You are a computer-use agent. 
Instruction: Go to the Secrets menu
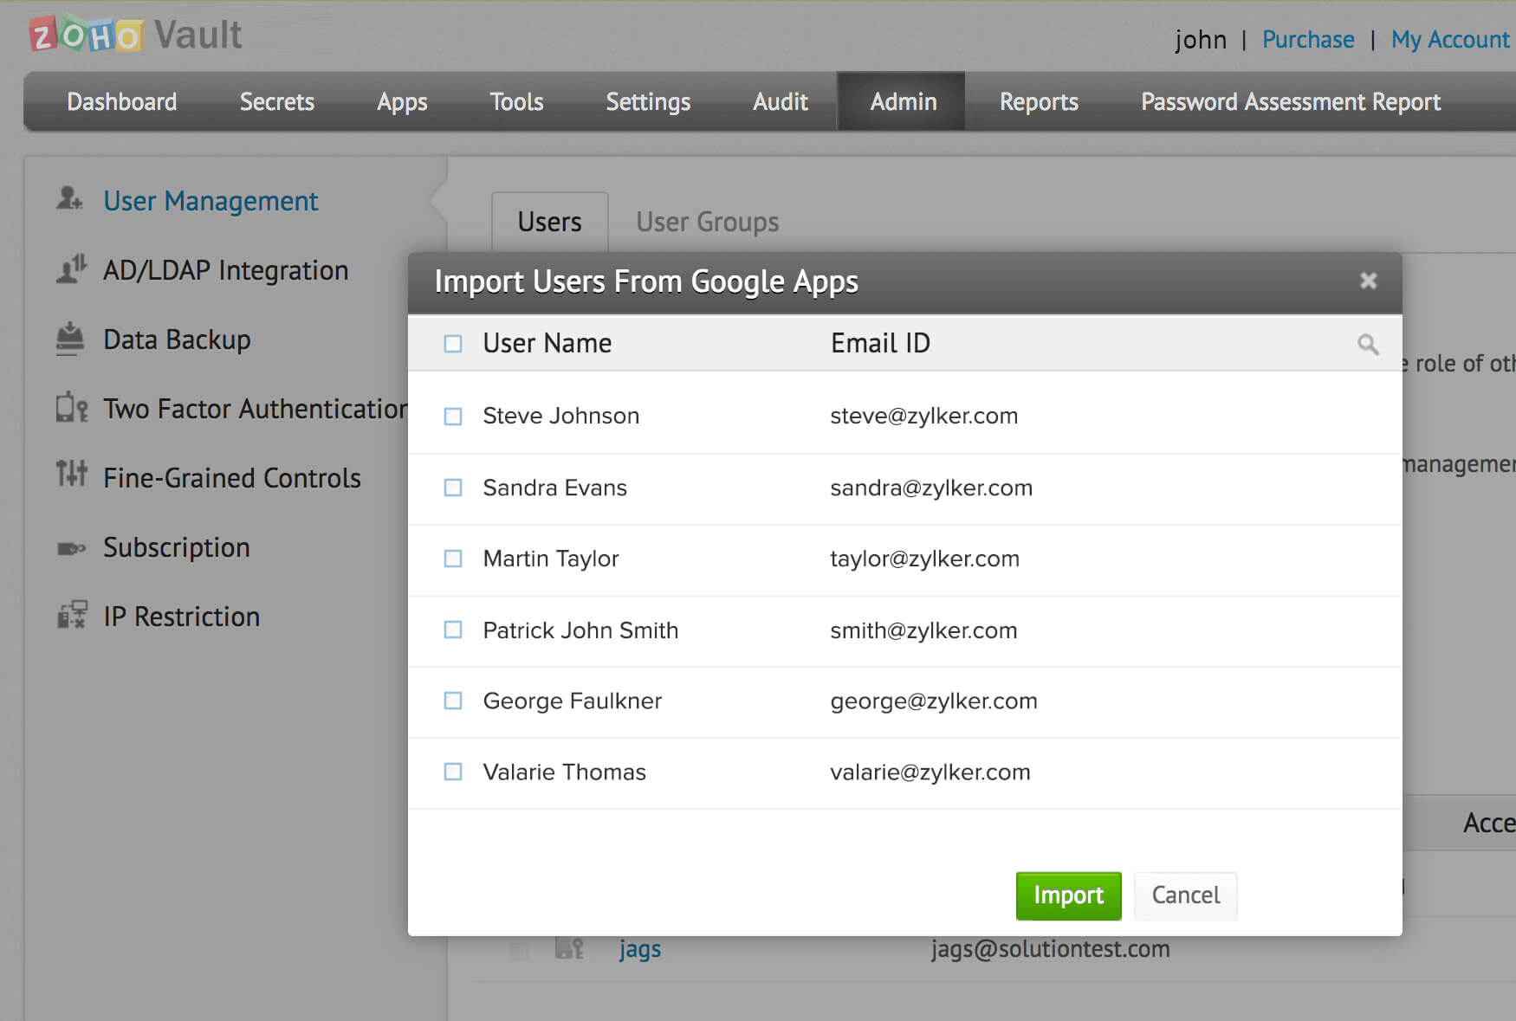276,102
